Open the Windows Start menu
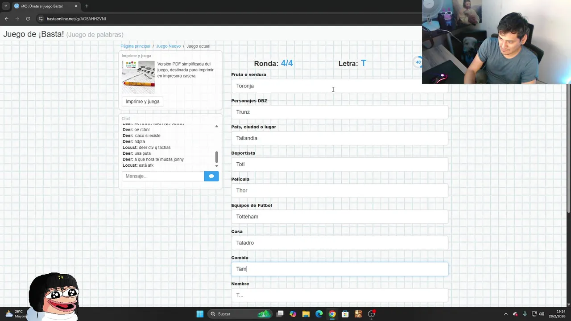 coord(200,314)
